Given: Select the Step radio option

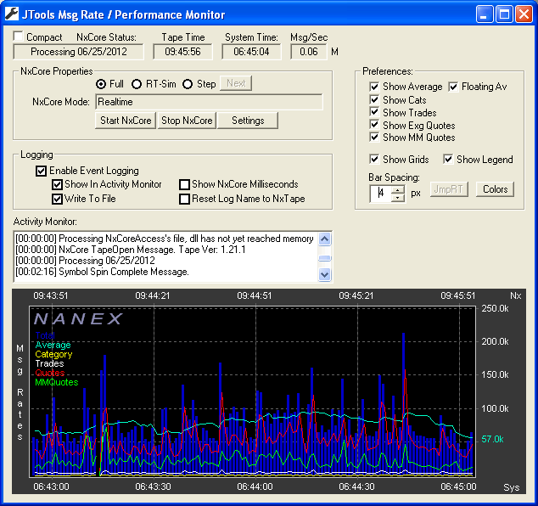Looking at the screenshot, I should coord(188,84).
